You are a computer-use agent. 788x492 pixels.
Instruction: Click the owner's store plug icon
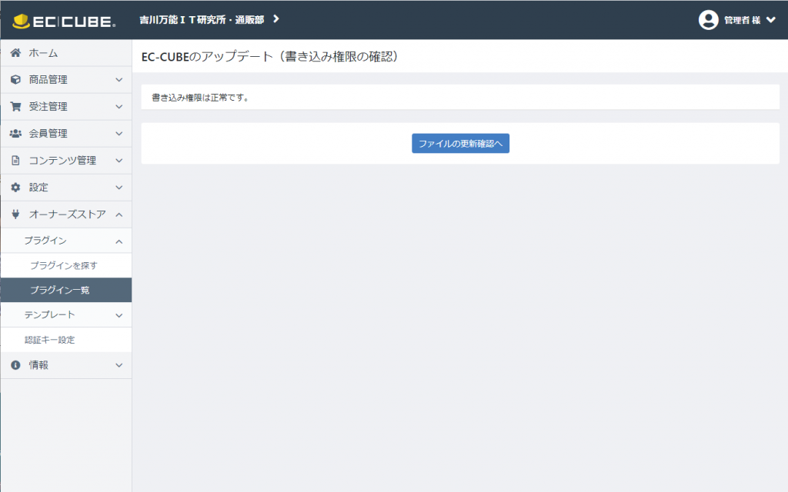15,214
